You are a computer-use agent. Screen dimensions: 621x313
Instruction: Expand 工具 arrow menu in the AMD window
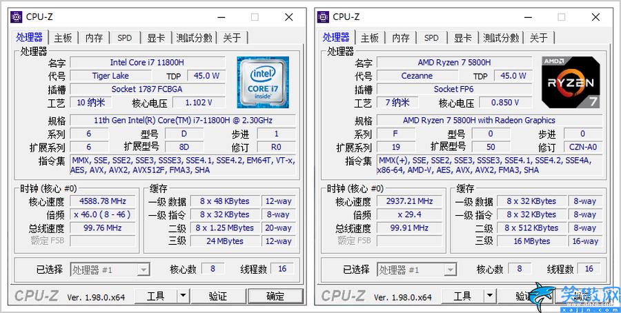[x=489, y=296]
